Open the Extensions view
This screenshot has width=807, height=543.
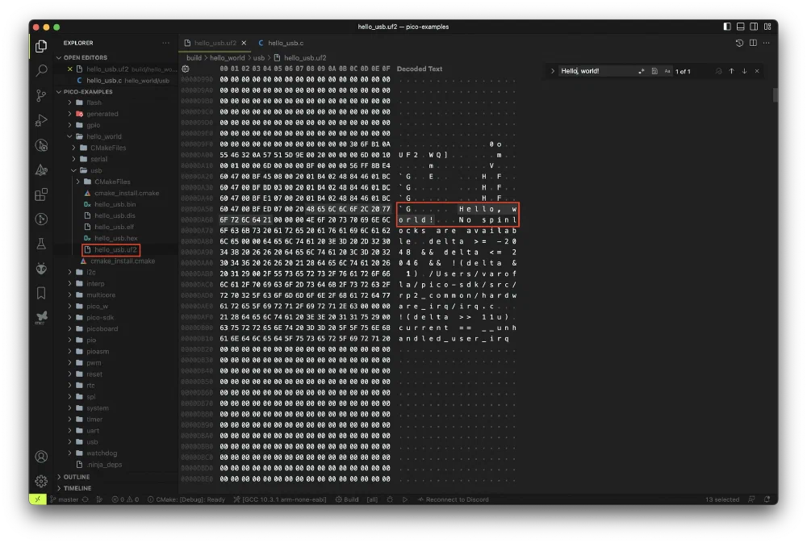pyautogui.click(x=41, y=194)
